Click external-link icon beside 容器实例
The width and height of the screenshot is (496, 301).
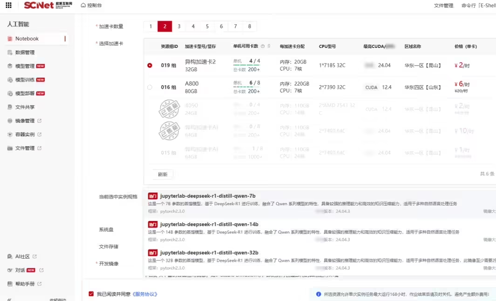pyautogui.click(x=40, y=134)
